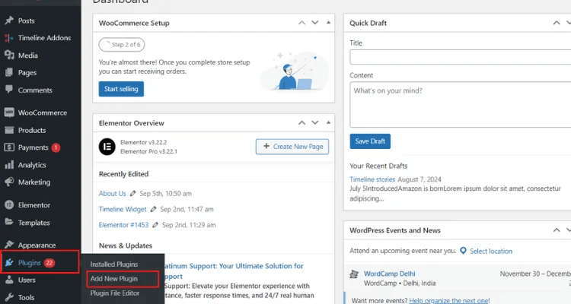The height and width of the screenshot is (304, 571).
Task: Click pencil icon next to About Us
Action: (x=133, y=194)
